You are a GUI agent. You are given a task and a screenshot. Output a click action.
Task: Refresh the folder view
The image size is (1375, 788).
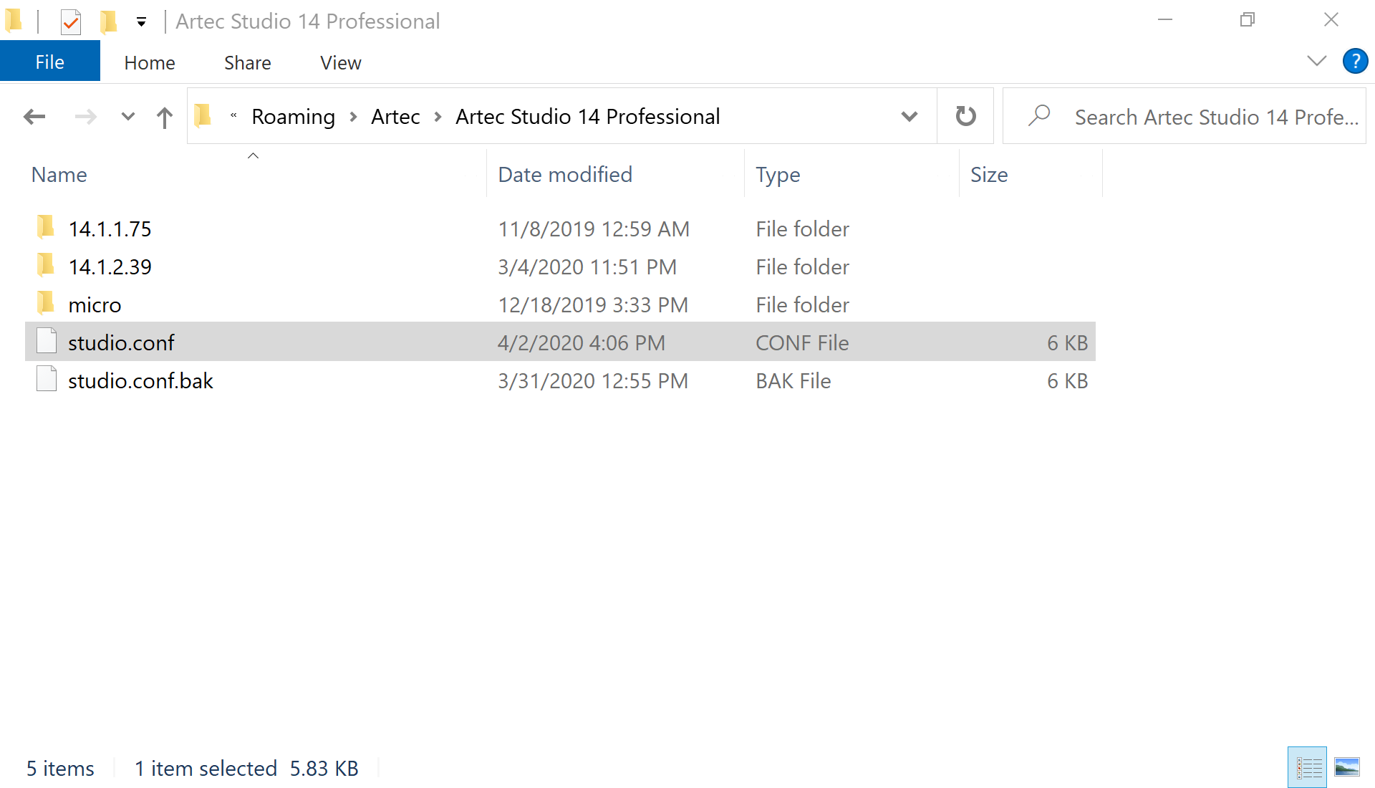pyautogui.click(x=965, y=116)
